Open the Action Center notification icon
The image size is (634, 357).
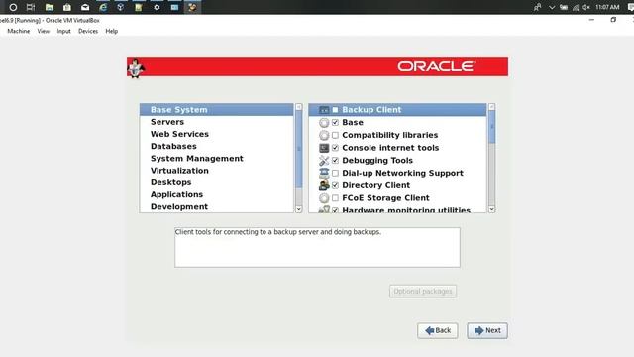click(630, 7)
